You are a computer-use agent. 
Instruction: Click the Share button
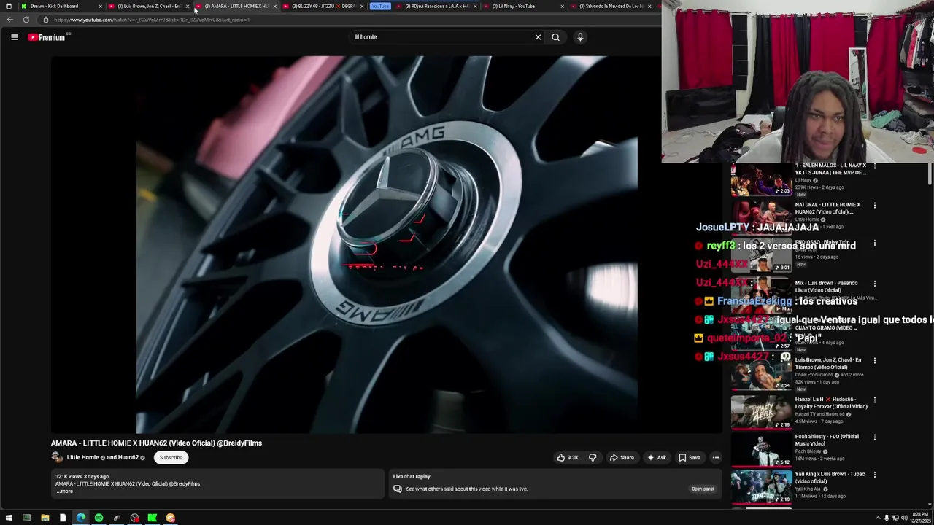(622, 458)
